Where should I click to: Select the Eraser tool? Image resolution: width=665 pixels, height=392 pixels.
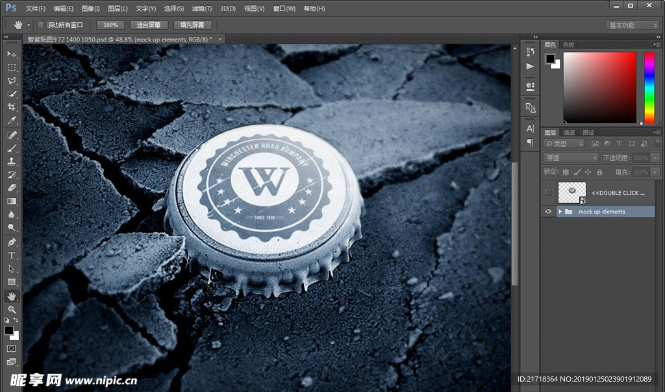pos(12,188)
